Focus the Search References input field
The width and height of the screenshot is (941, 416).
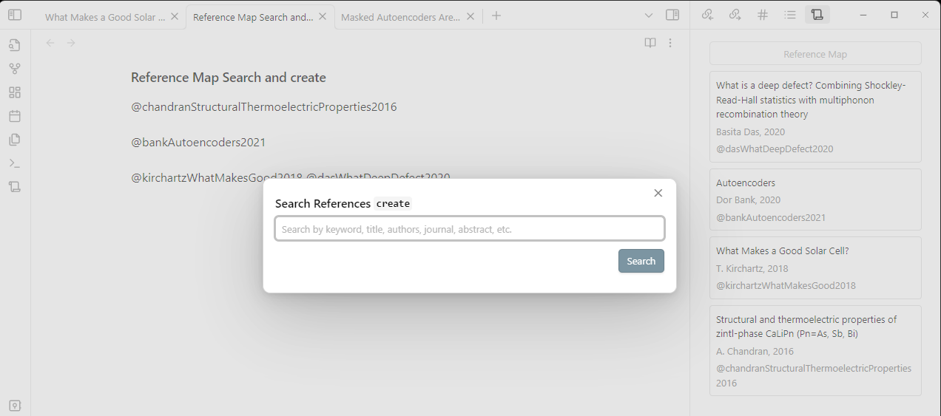470,229
